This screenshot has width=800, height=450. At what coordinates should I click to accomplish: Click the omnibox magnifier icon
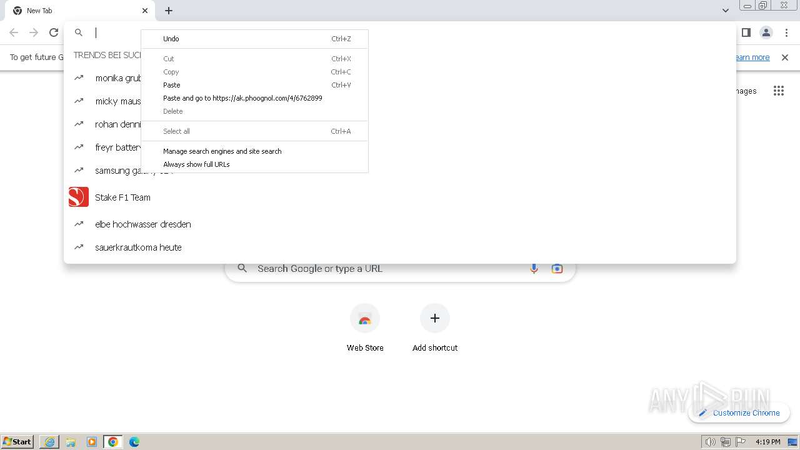(79, 32)
